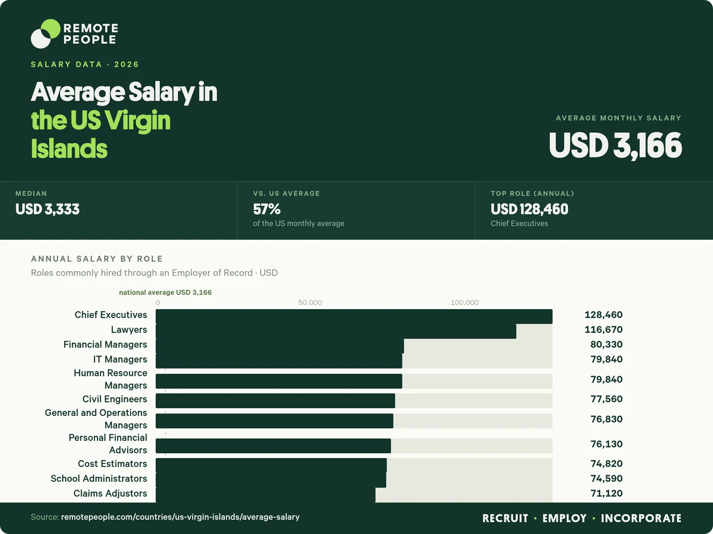Viewport: 713px width, 534px height.
Task: Click the '79,840' value beside IT Managers
Action: [607, 360]
